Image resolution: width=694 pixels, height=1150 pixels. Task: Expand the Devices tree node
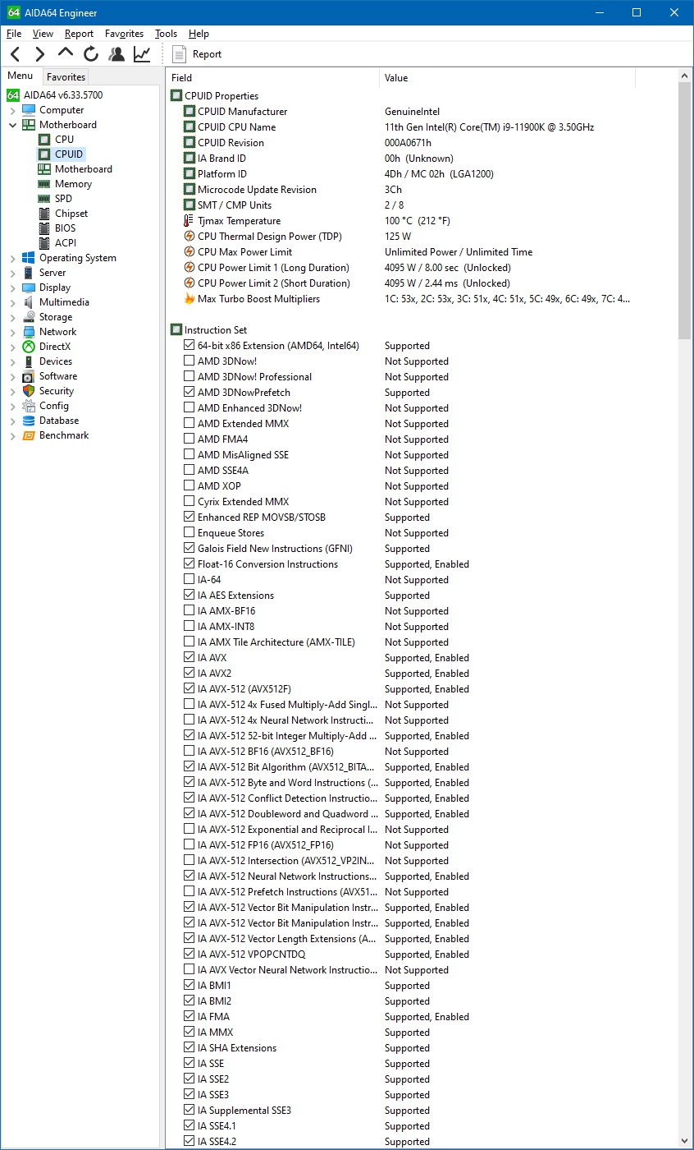pyautogui.click(x=12, y=361)
